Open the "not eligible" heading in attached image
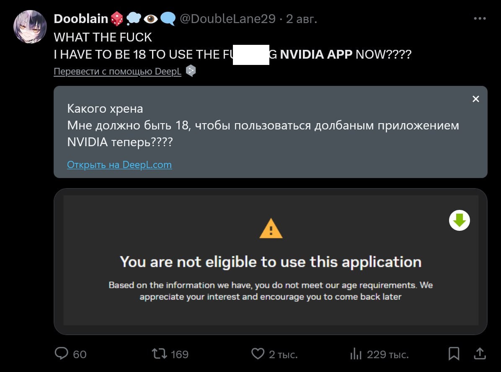This screenshot has height=372, width=501. click(271, 262)
